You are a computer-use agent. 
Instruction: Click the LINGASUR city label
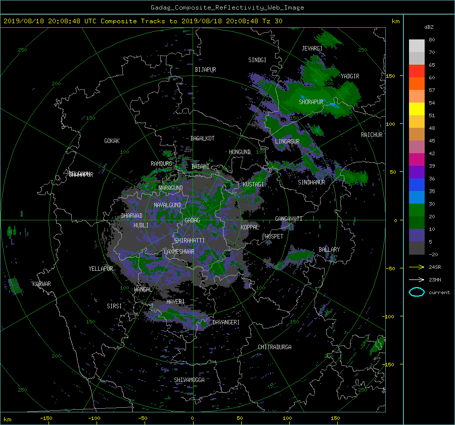(x=287, y=141)
